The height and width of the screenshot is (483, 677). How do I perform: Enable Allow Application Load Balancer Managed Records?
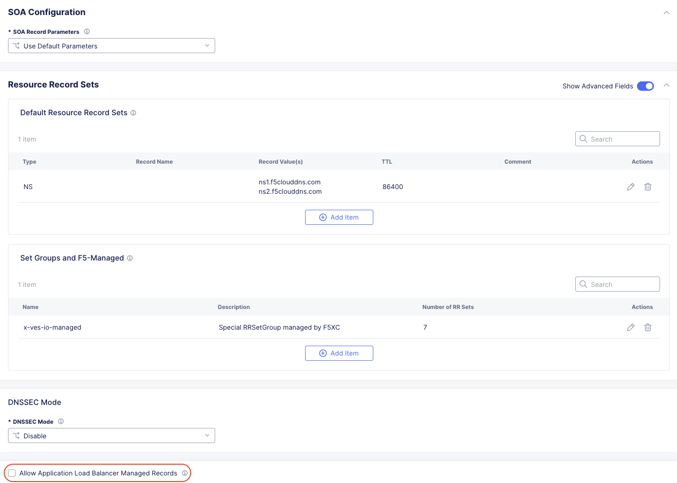click(11, 473)
